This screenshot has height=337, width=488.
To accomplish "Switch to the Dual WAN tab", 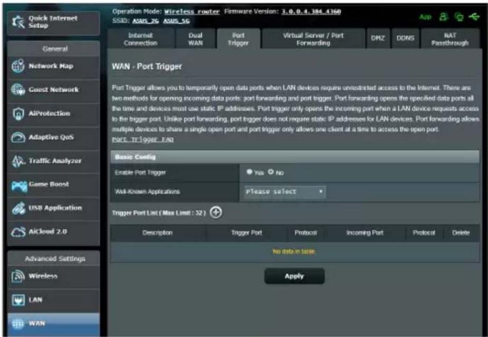I will (196, 39).
